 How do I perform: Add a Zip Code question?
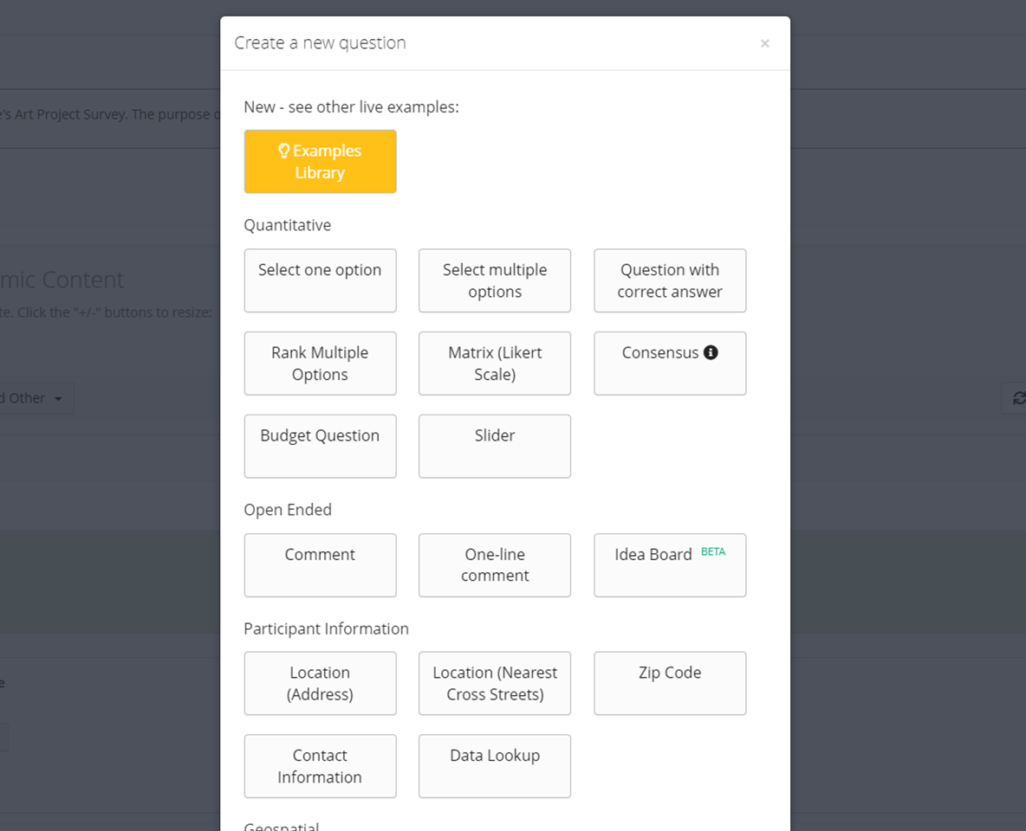click(669, 684)
